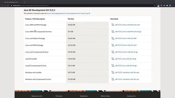
Task: Download jdk-15.0.2_osx-x64_bin.tar.gz link
Action: pos(126,66)
